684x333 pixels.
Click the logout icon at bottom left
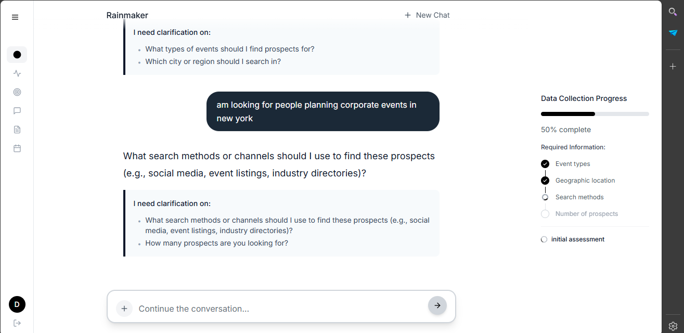17,323
